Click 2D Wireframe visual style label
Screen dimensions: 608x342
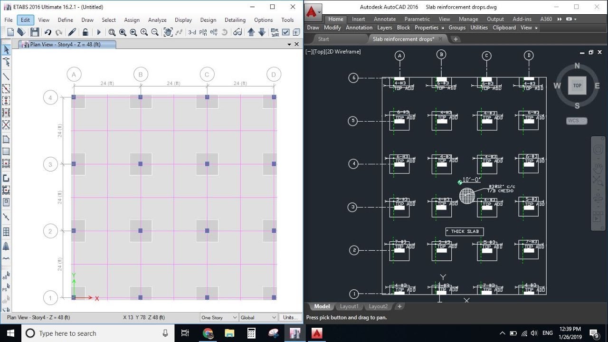click(343, 52)
